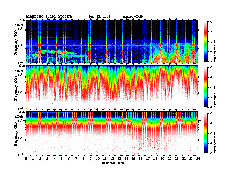Viewport: 236px width, 182px height.
Task: Click hour tick label "22" on time axis
Action: coord(184,159)
